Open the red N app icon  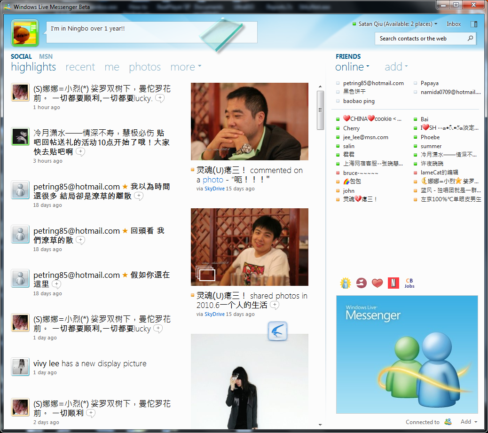click(x=394, y=283)
